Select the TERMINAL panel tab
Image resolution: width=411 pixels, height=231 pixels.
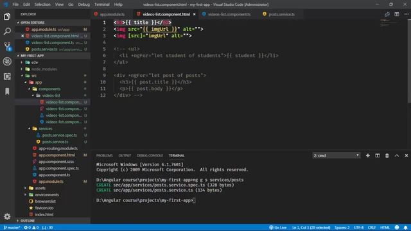pos(177,155)
